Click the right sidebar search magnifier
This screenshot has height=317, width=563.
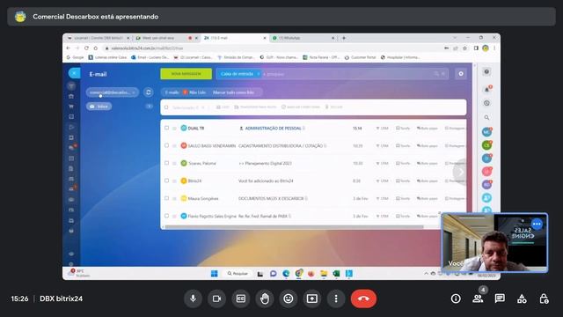(486, 117)
